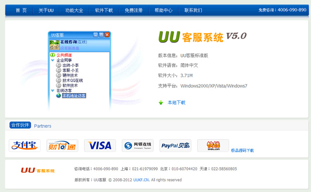Open the PayPal贝宝 partner logo
The height and width of the screenshot is (192, 311).
(x=175, y=146)
